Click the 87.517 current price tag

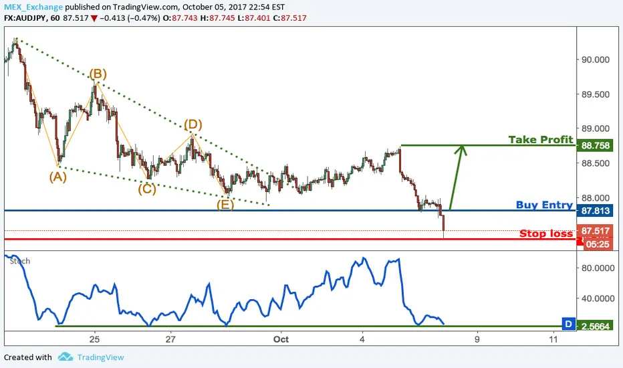(595, 231)
